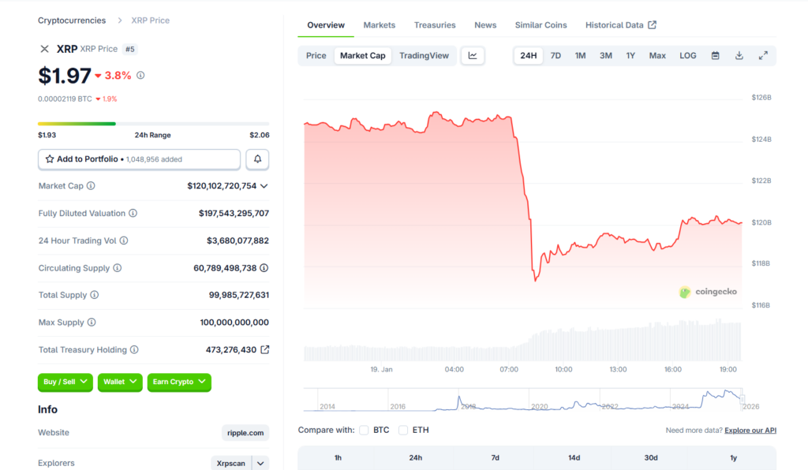Screen dimensions: 808x470
Task: Enable ETH comparison checkbox
Action: [403, 431]
